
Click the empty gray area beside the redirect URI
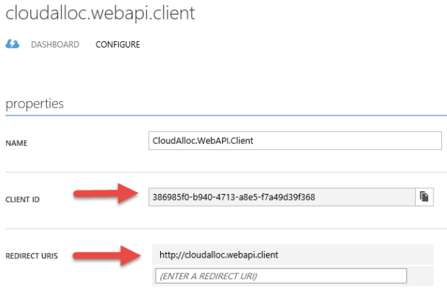360,255
